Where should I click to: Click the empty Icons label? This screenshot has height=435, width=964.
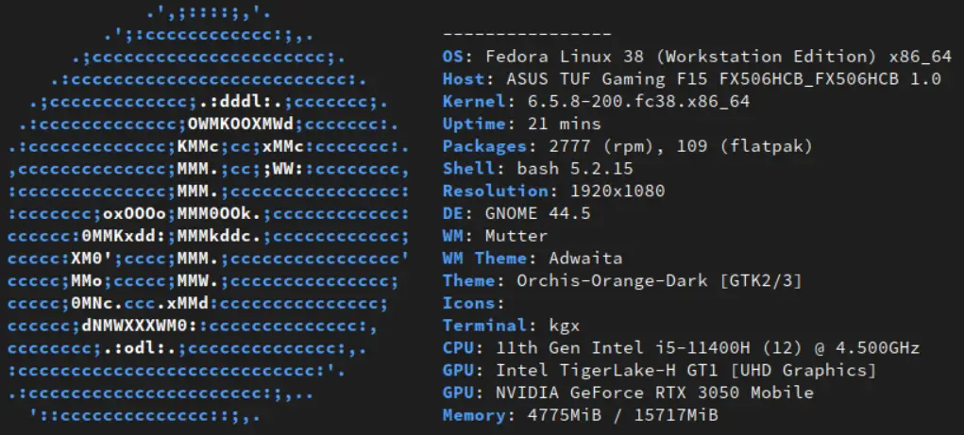tap(473, 304)
